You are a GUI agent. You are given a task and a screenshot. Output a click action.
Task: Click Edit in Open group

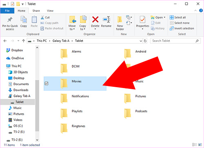coord(156,23)
